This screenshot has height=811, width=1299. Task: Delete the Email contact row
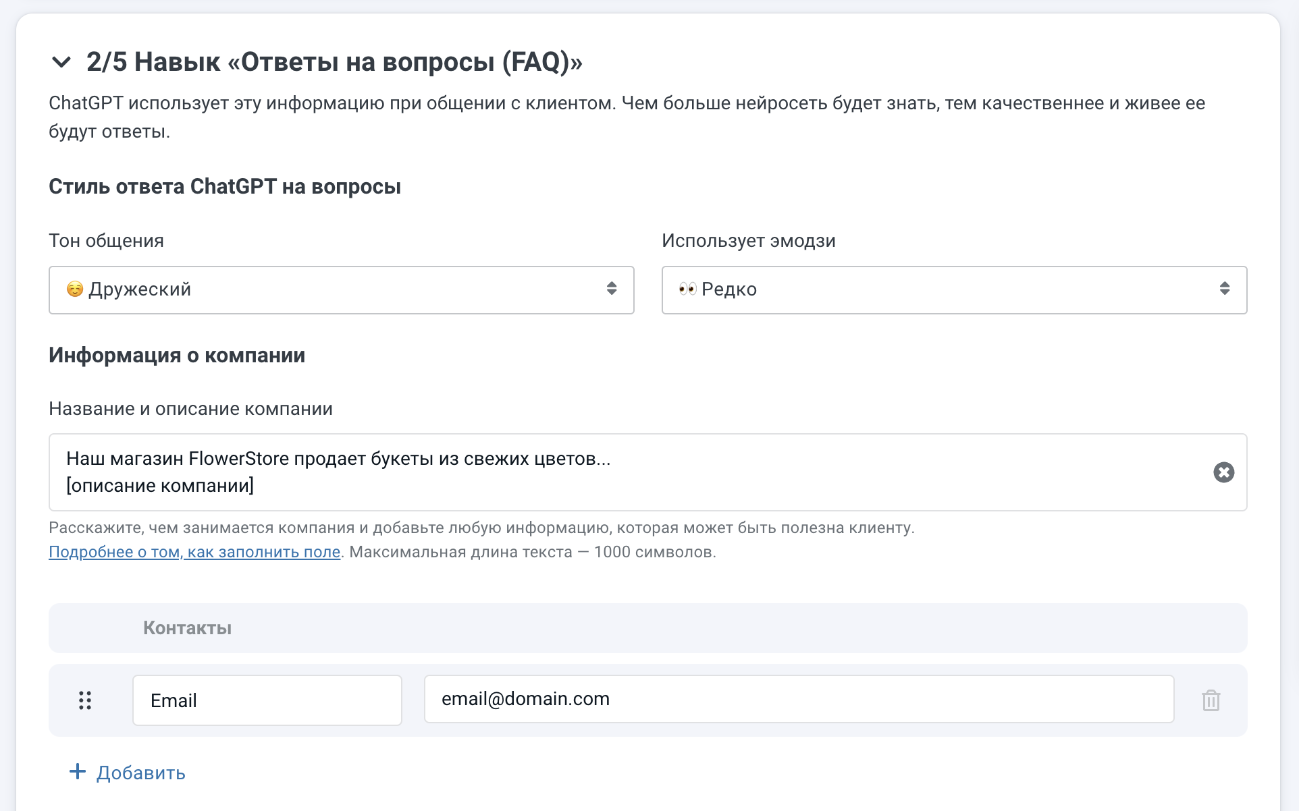[1211, 700]
